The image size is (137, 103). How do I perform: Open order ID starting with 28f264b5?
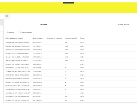17,68
